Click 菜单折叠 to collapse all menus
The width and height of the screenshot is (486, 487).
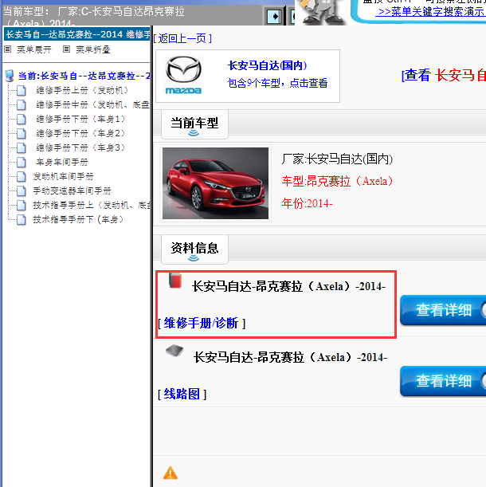click(93, 49)
